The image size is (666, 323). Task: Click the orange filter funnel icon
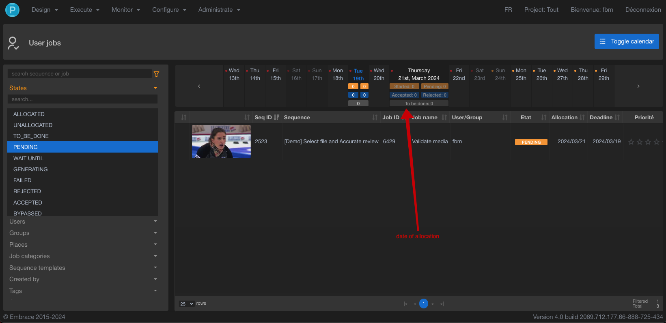157,74
